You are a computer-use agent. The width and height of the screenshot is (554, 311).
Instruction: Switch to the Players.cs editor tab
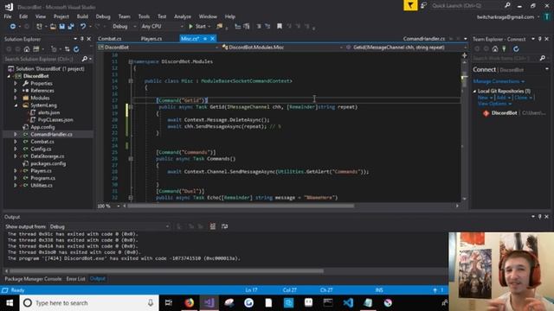pyautogui.click(x=151, y=39)
